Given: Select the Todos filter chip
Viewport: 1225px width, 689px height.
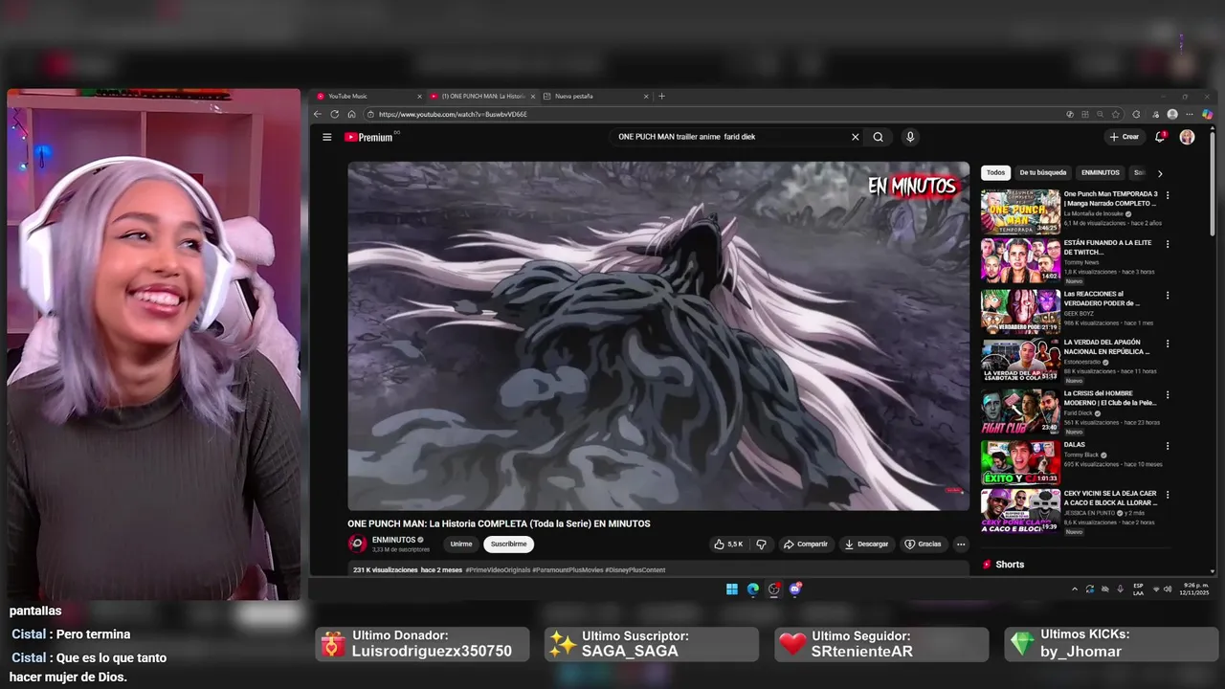Looking at the screenshot, I should [x=995, y=172].
